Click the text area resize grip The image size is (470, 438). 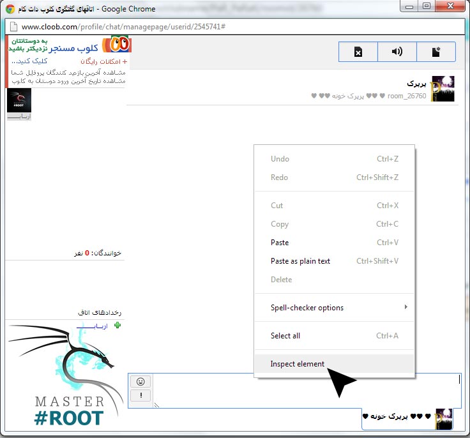(156, 405)
